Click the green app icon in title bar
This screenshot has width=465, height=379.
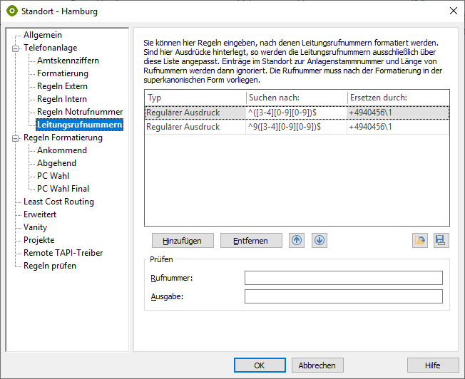[x=12, y=11]
